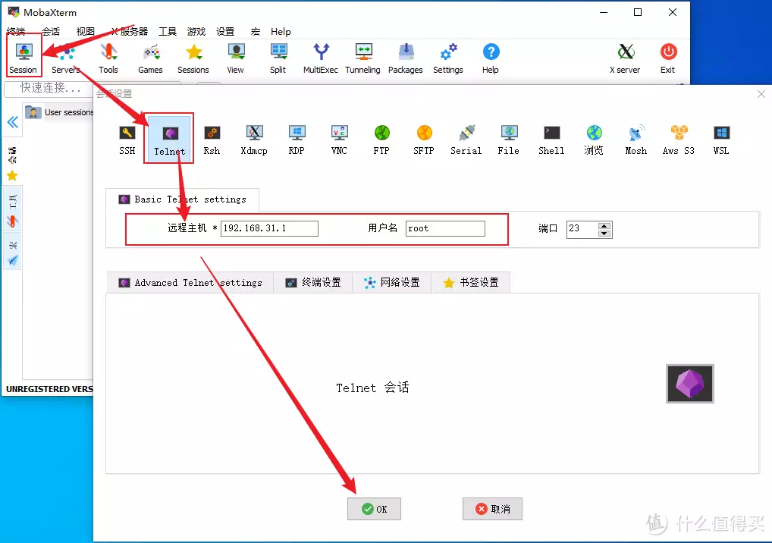Open the Help toolbar button
This screenshot has height=543, width=772.
491,58
